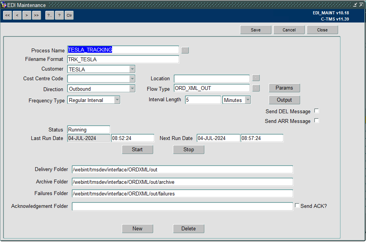This screenshot has width=366, height=242.
Task: Click the Stop process button
Action: pos(188,150)
